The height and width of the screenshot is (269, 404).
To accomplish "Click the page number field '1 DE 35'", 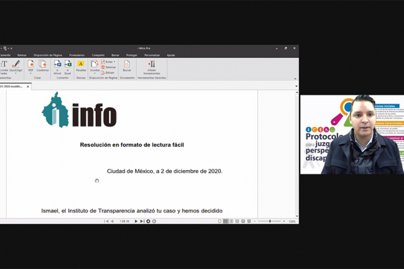I will coord(125,221).
